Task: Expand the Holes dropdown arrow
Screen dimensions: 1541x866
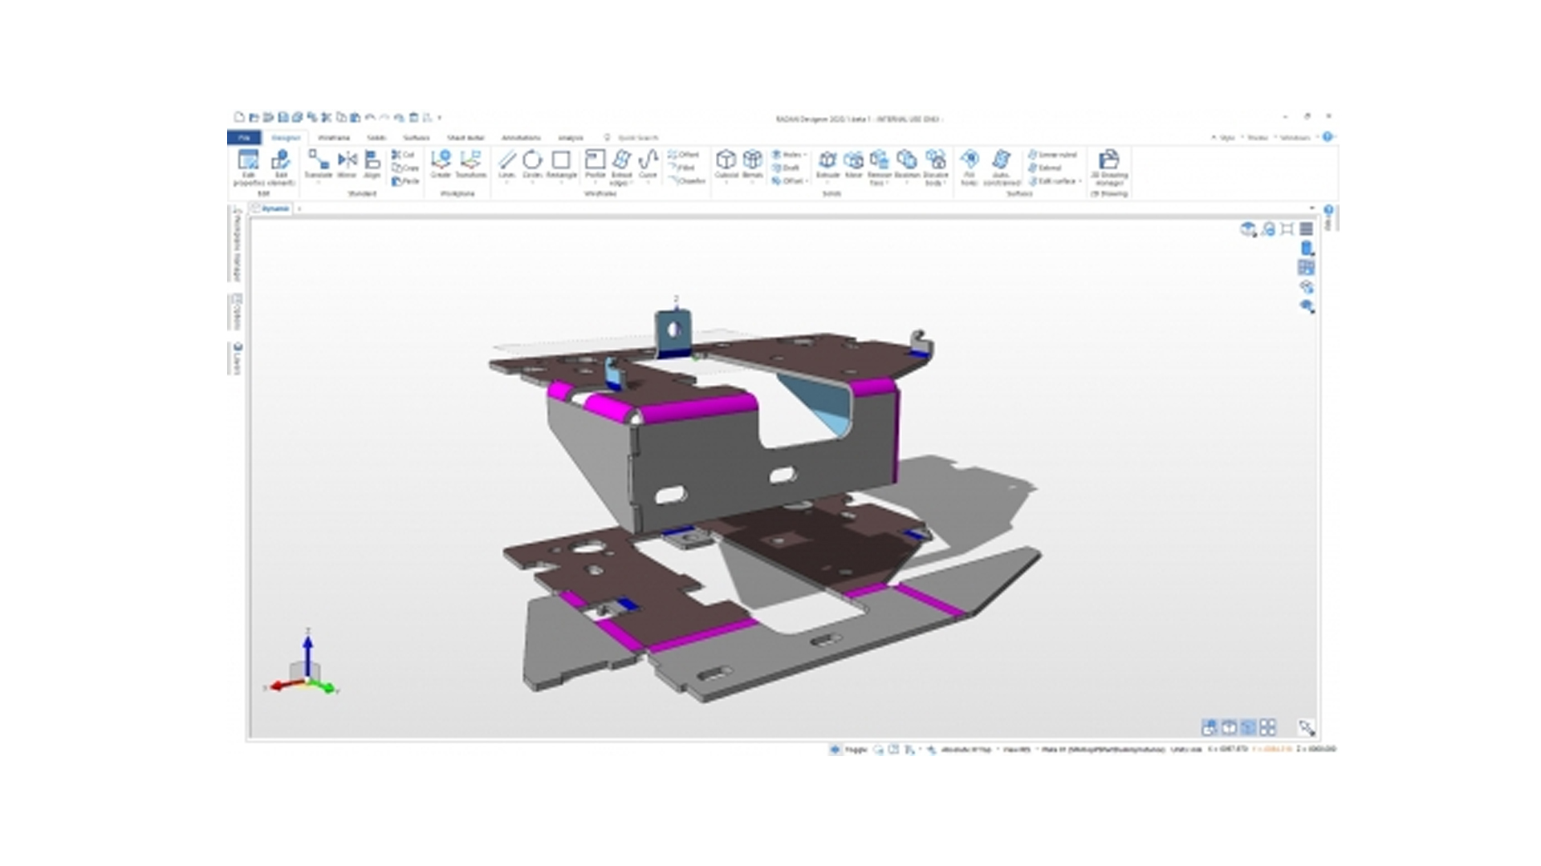Action: [x=804, y=155]
